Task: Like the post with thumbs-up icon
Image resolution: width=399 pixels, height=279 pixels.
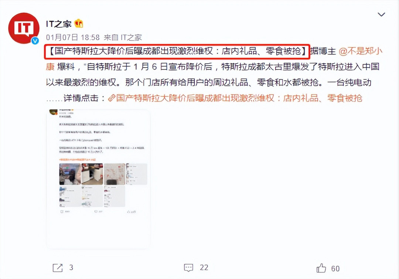Action: pos(321,268)
